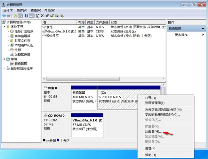Toggle the Show/Hide Action Pane toolbar icon
208x159 pixels.
click(31, 16)
